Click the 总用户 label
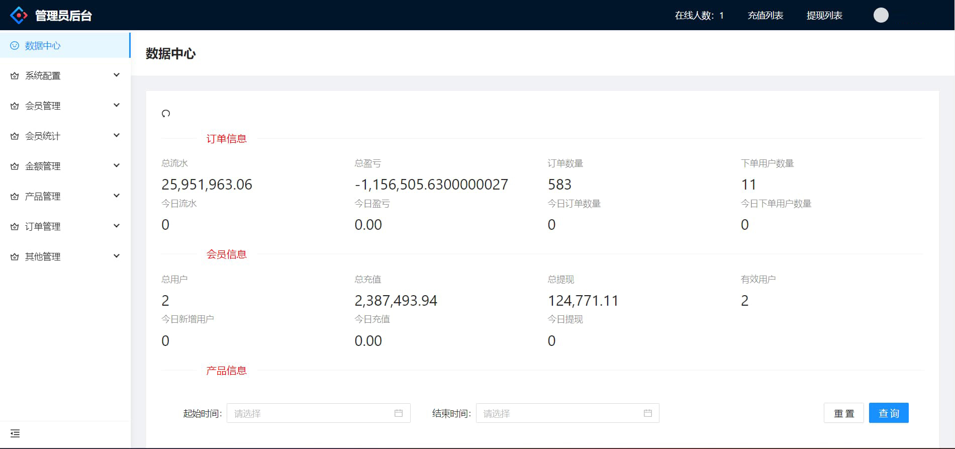This screenshot has width=955, height=449. pos(174,279)
